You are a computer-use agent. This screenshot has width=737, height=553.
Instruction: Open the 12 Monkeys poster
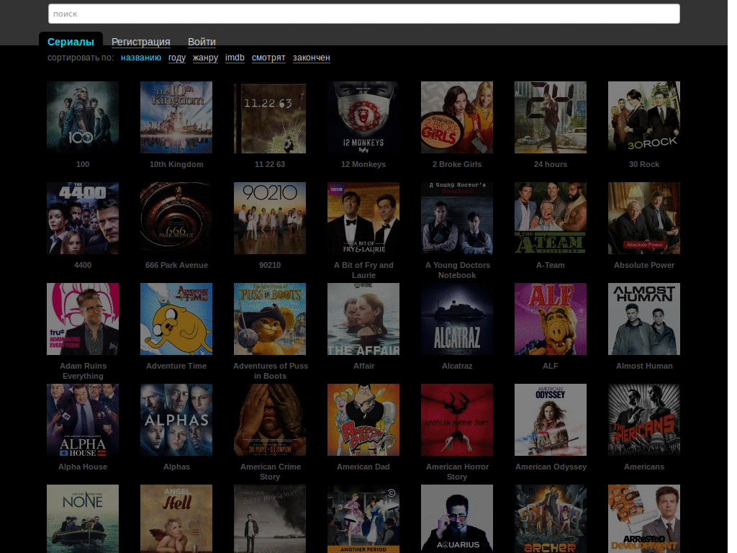tap(363, 117)
